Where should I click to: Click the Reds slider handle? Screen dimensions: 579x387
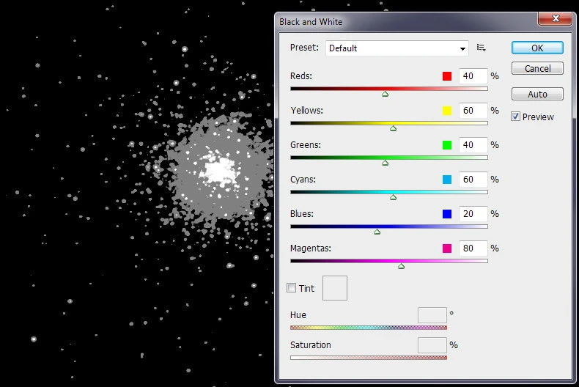tap(385, 94)
